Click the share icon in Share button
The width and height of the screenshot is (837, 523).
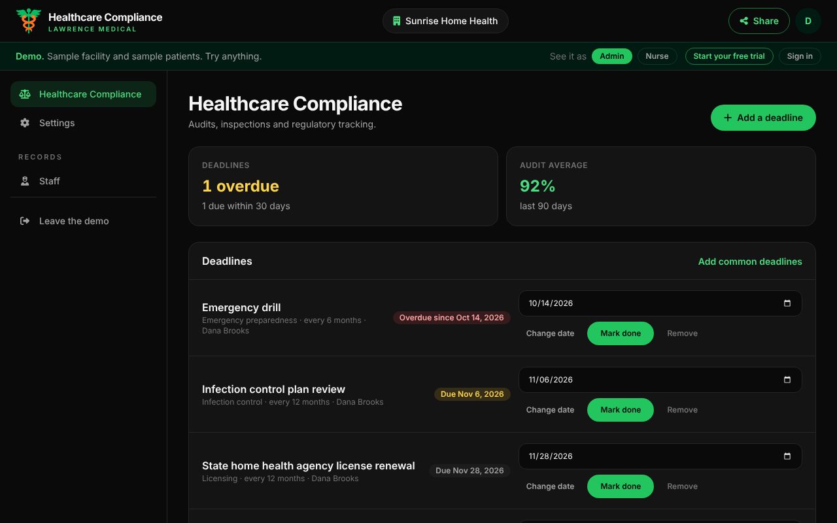pyautogui.click(x=744, y=21)
